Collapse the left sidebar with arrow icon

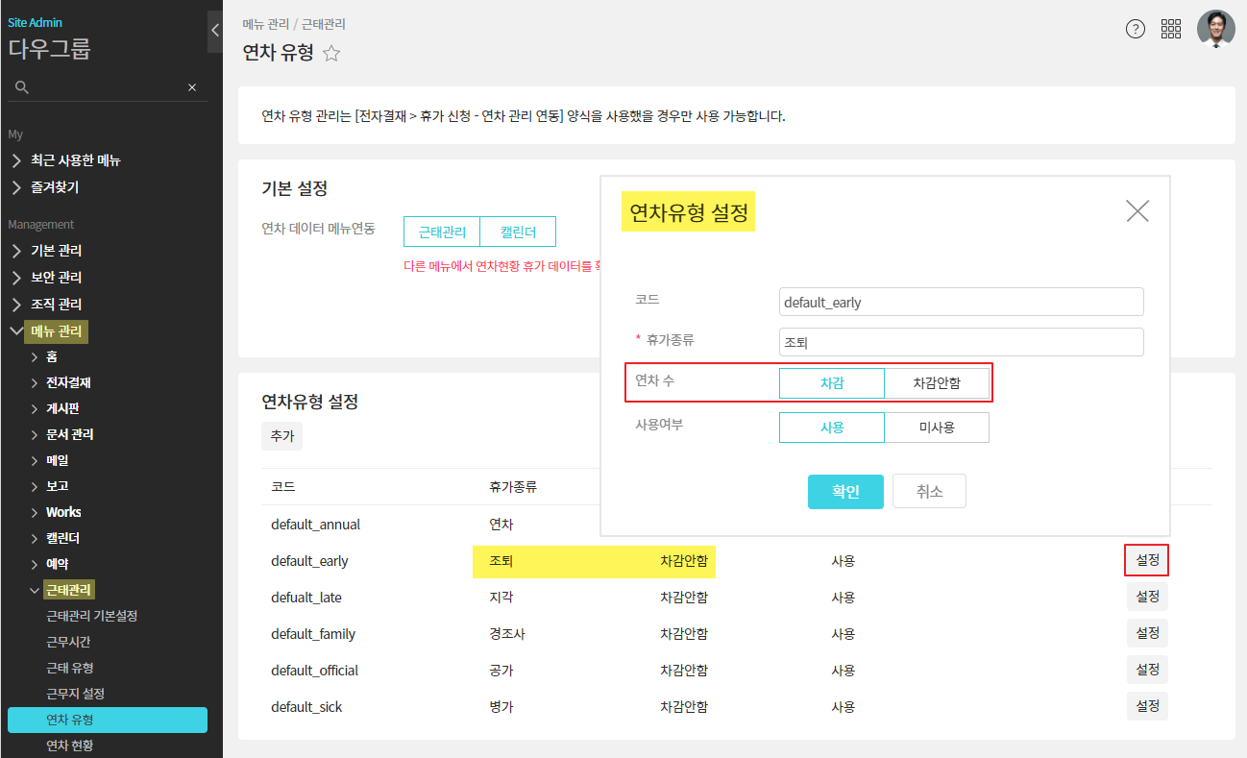pyautogui.click(x=214, y=31)
